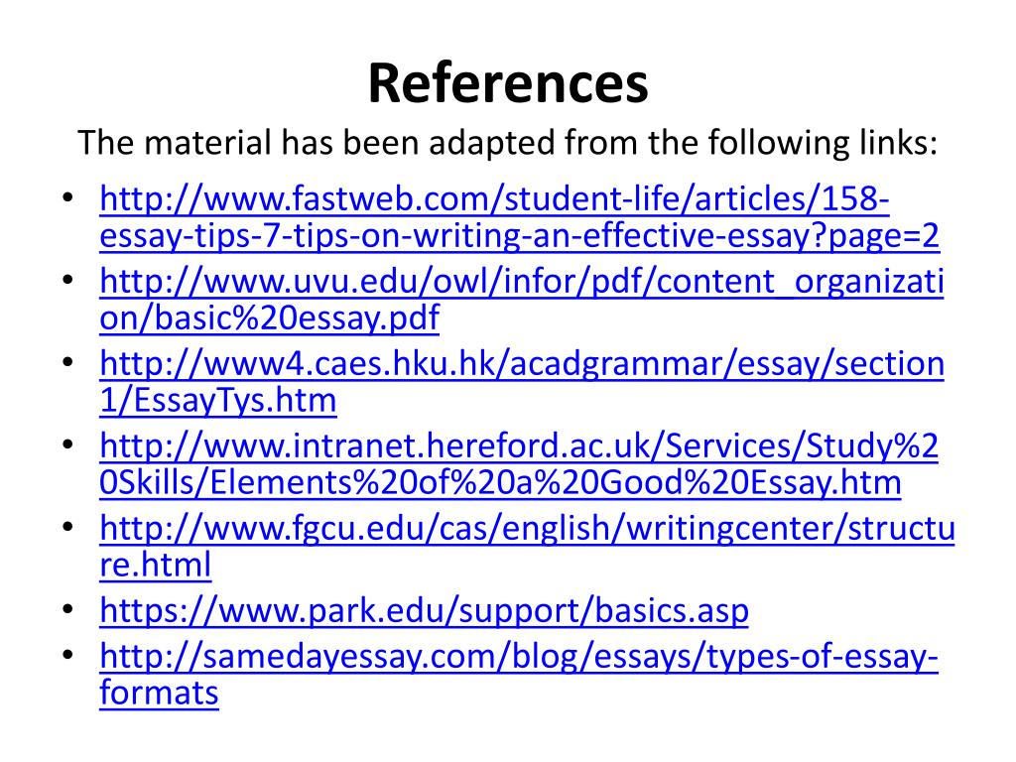Image resolution: width=1016 pixels, height=762 pixels.
Task: Click the bullet beside the fastweb.com link
Action: (x=68, y=197)
